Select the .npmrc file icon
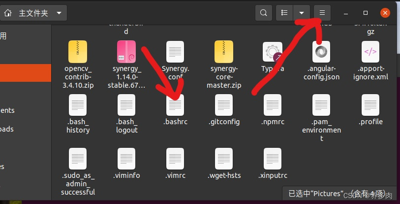Screen dimensions: 400x204 tap(273, 105)
